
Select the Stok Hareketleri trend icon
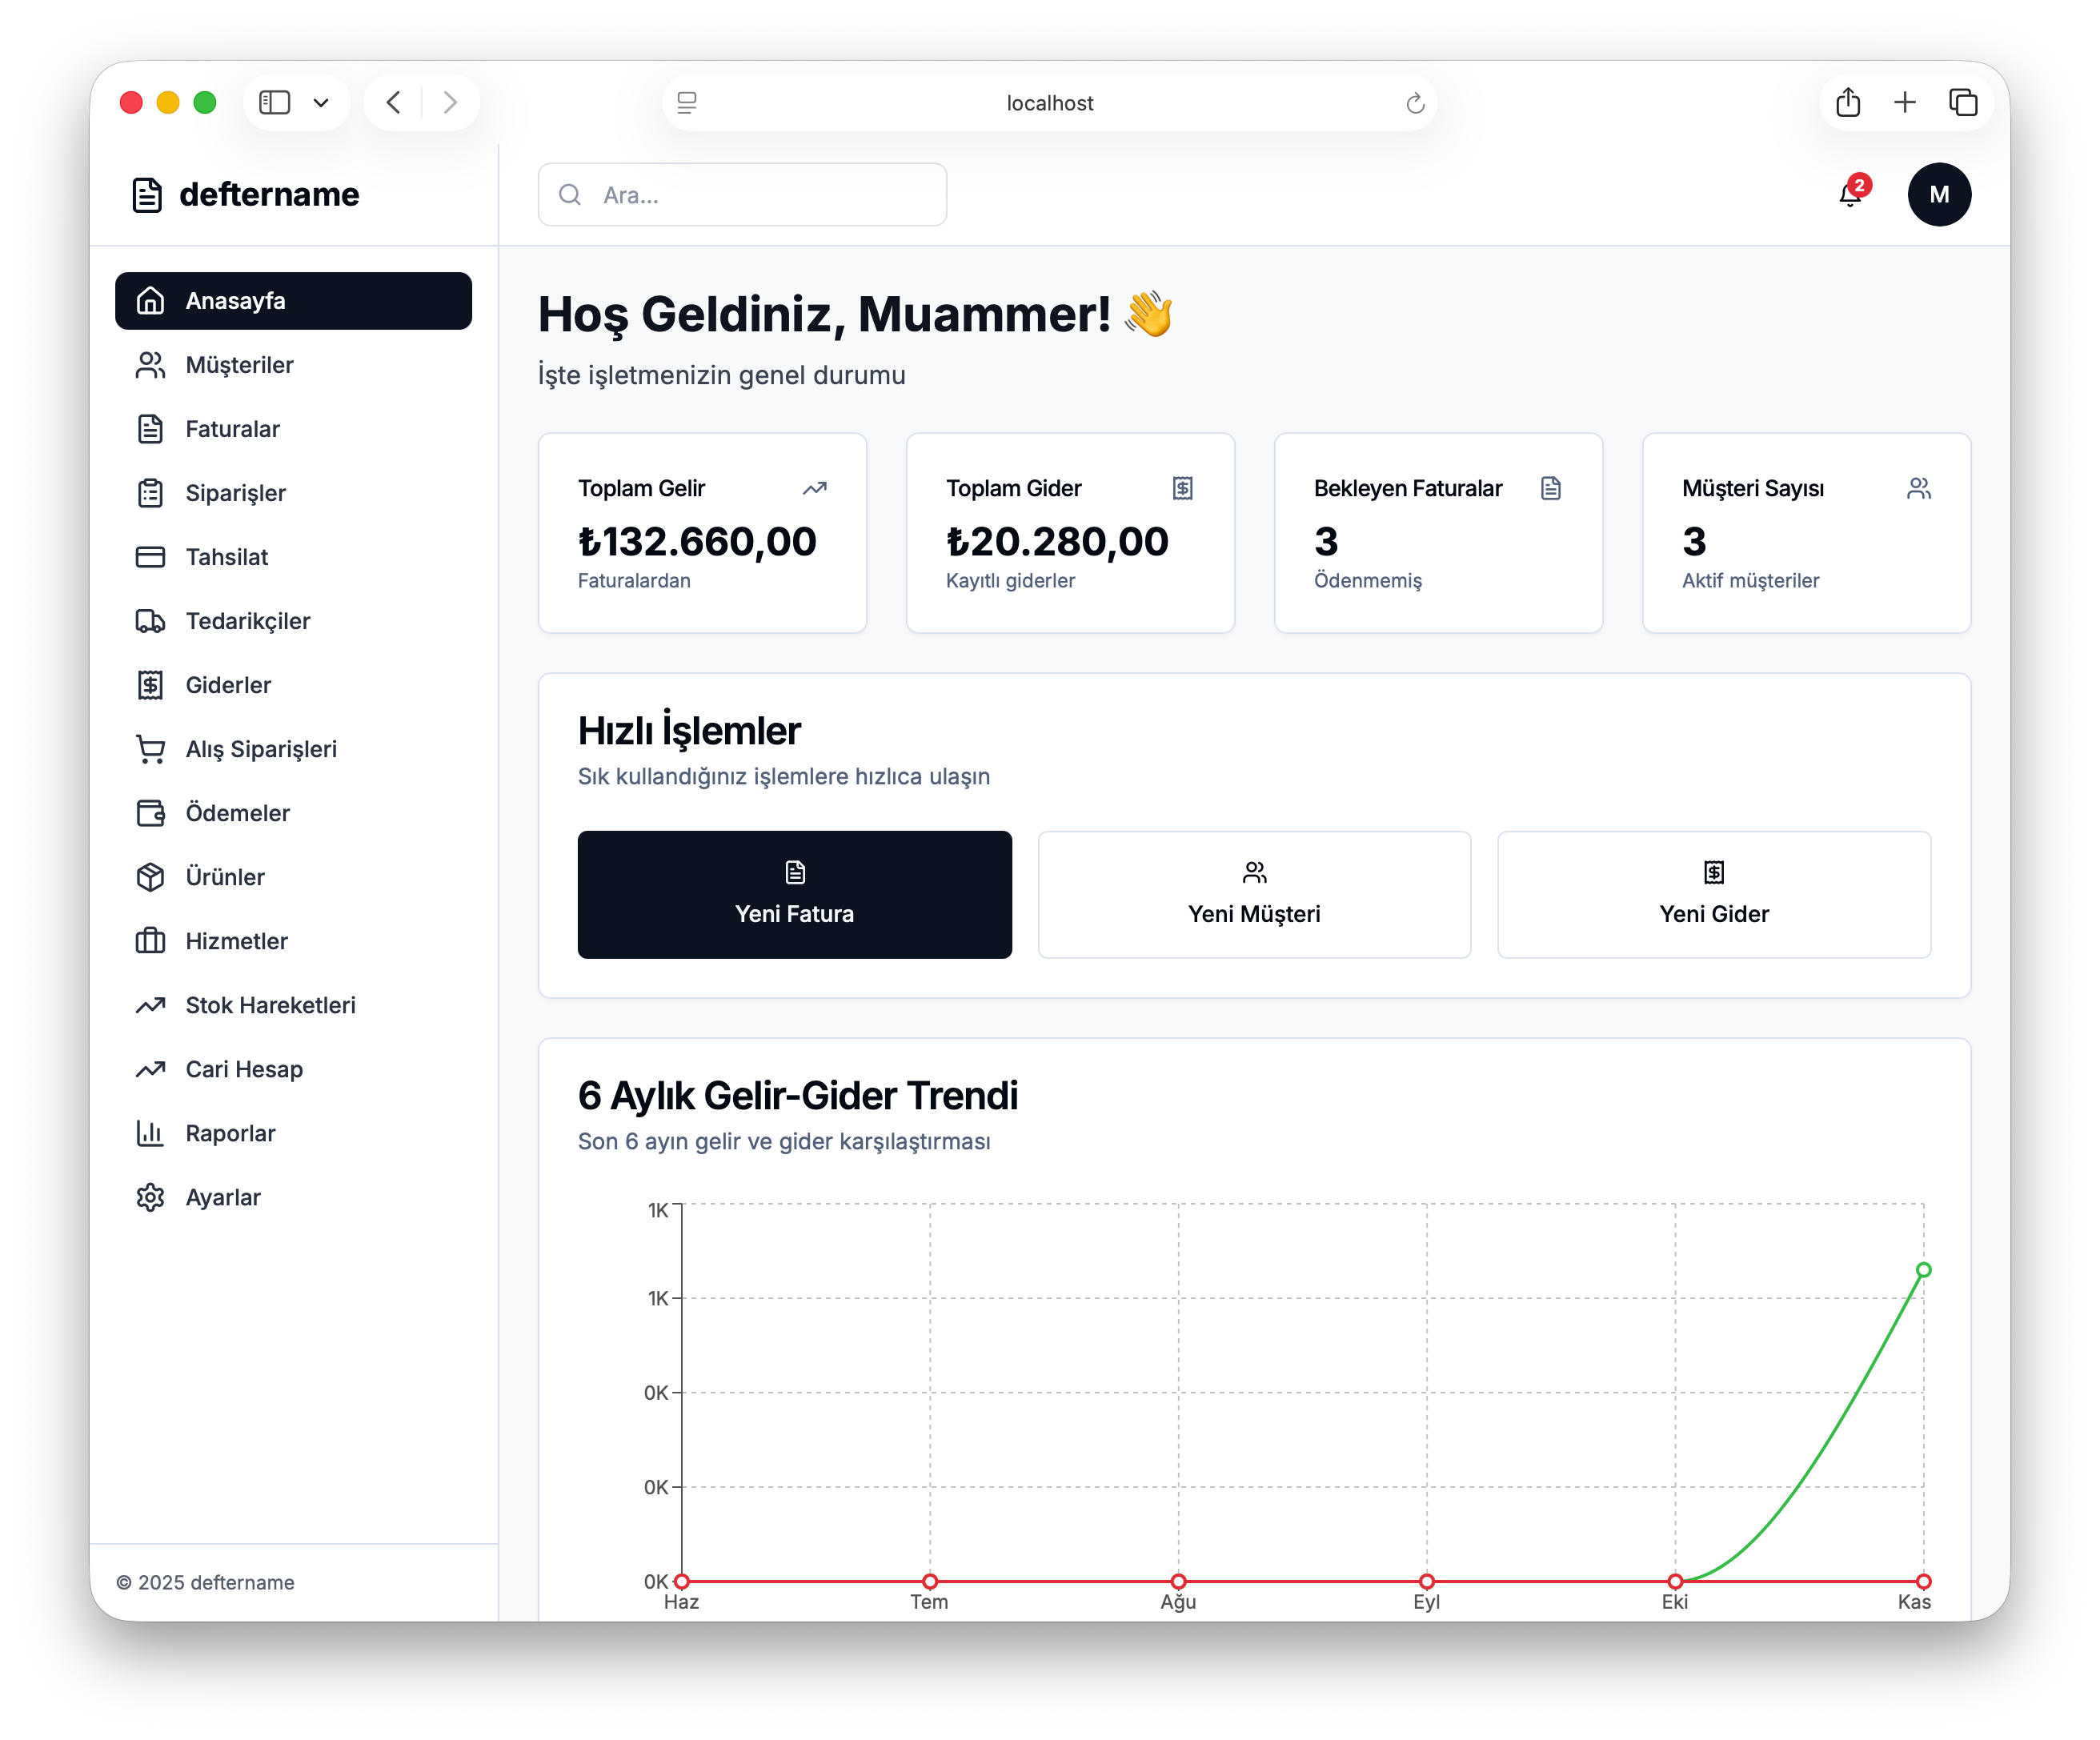pyautogui.click(x=150, y=1005)
